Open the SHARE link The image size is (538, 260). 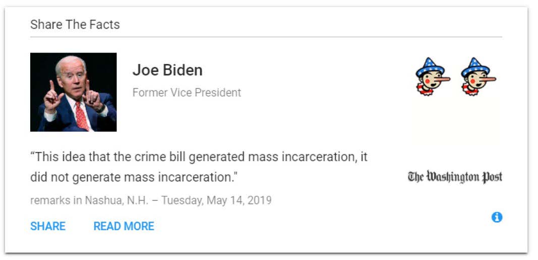click(x=48, y=226)
